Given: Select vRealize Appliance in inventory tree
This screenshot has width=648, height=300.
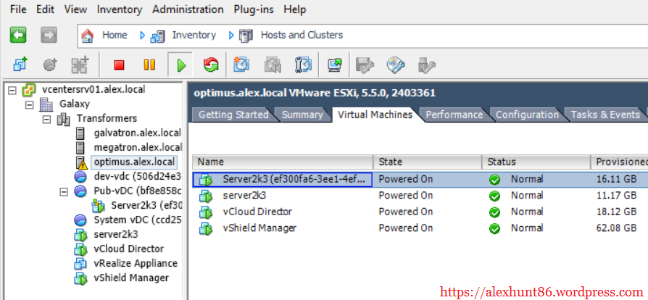Looking at the screenshot, I should tap(136, 263).
